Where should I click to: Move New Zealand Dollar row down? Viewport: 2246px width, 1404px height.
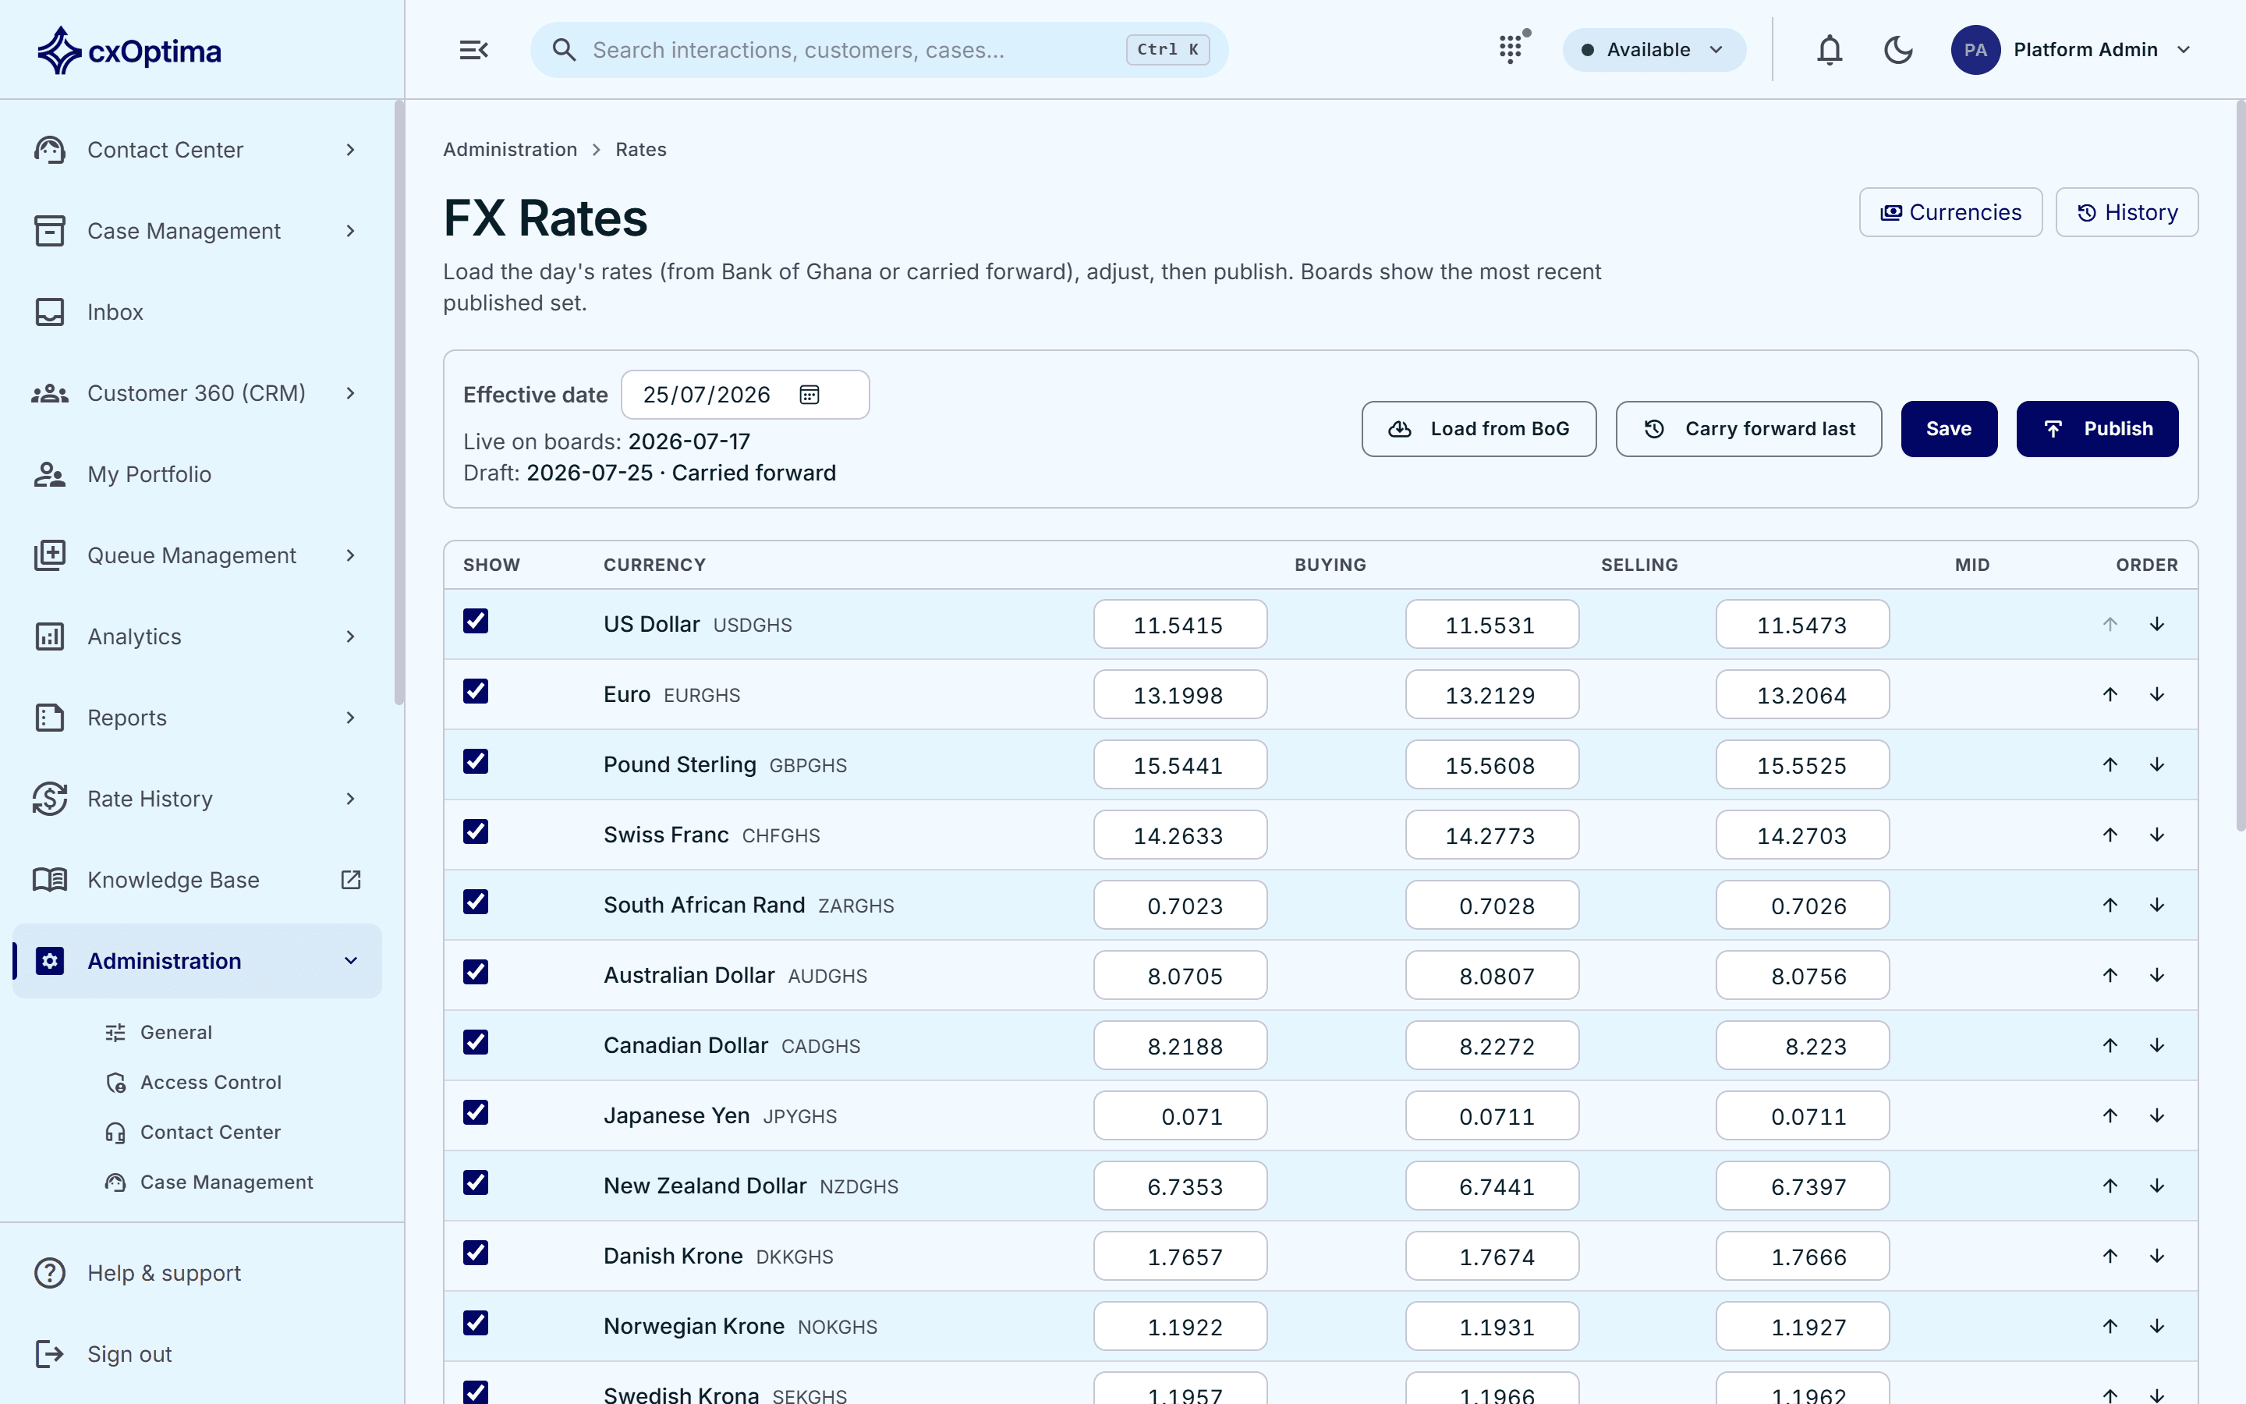click(2157, 1186)
